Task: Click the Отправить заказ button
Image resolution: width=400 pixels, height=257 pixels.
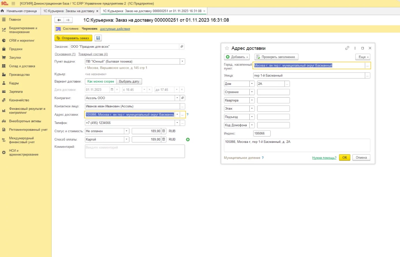Action: (73, 38)
